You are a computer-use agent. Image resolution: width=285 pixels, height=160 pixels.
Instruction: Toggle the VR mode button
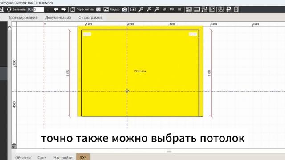tap(164, 9)
